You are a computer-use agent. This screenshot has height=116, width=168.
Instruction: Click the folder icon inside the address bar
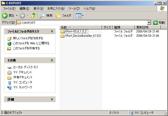coord(19,23)
